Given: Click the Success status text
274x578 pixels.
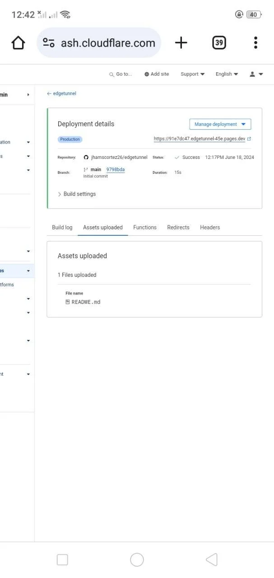Looking at the screenshot, I should (x=191, y=157).
